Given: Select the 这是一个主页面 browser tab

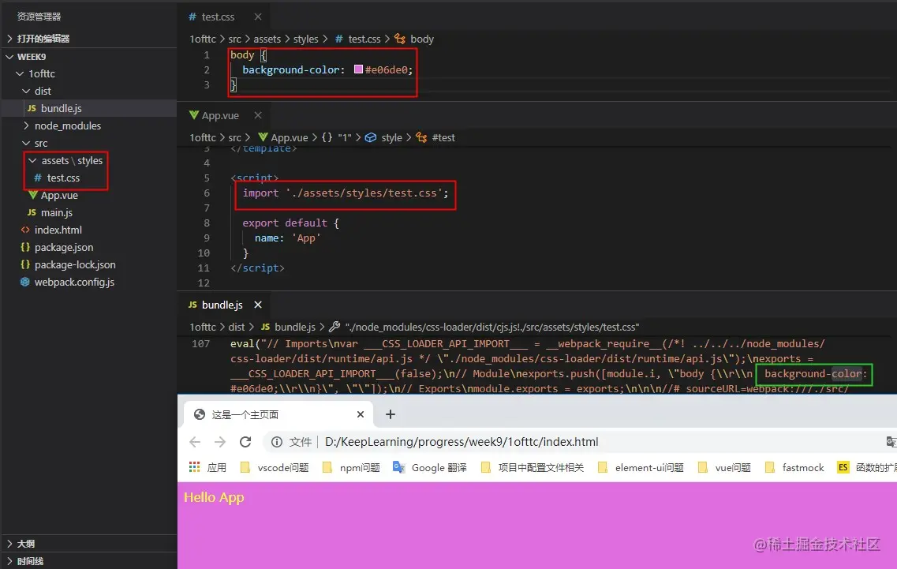Looking at the screenshot, I should coord(278,414).
